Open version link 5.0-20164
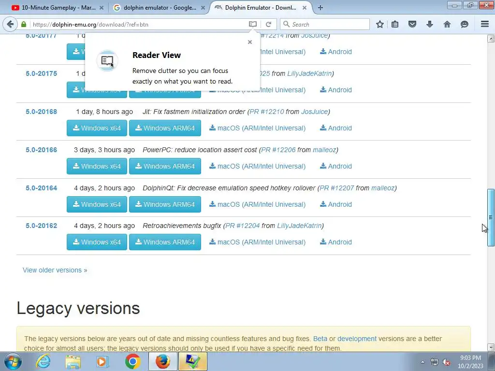The height and width of the screenshot is (371, 495). click(42, 188)
